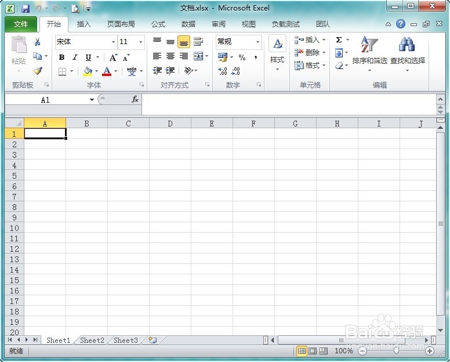The image size is (450, 362).
Task: Insert function using the fx button
Action: click(135, 99)
